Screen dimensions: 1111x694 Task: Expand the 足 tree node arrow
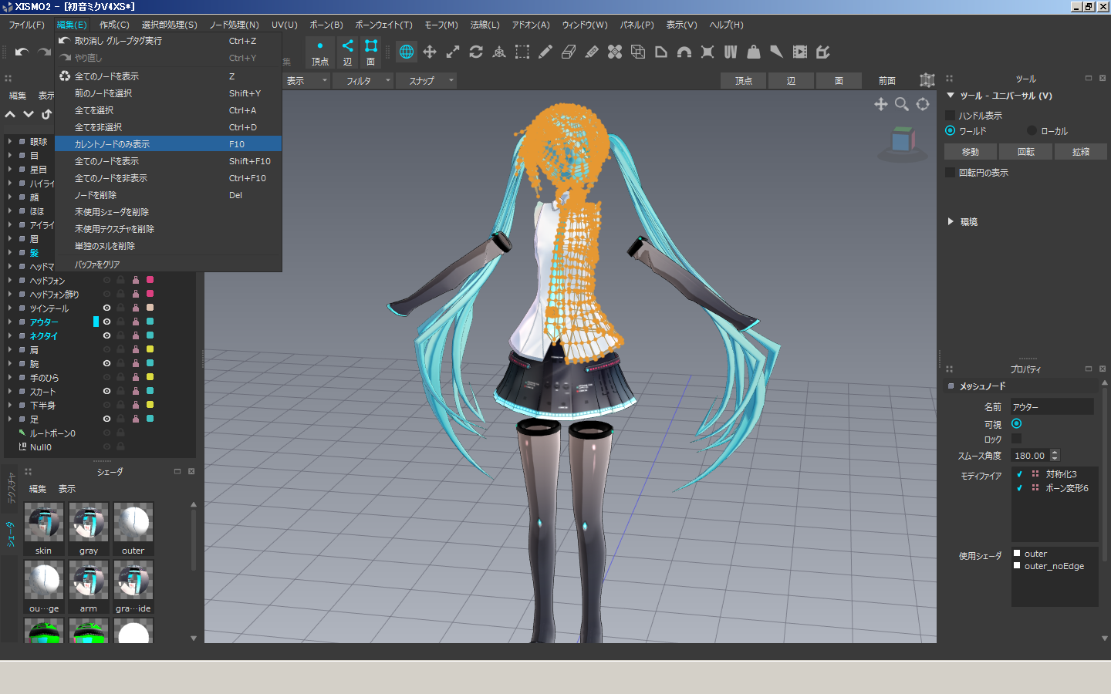coord(10,419)
